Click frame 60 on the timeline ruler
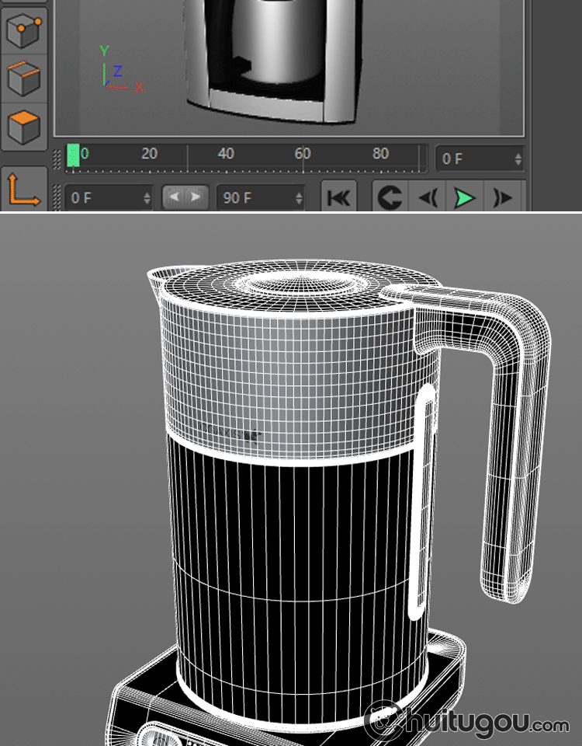Viewport: 582px width, 746px height. point(303,154)
